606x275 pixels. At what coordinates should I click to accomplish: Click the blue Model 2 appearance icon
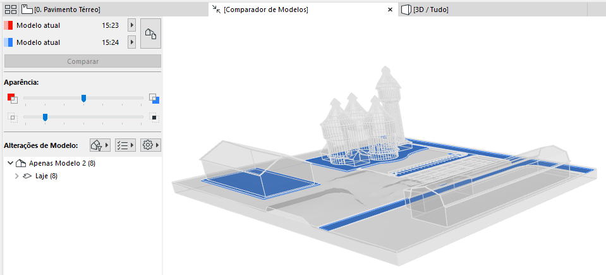(x=154, y=99)
